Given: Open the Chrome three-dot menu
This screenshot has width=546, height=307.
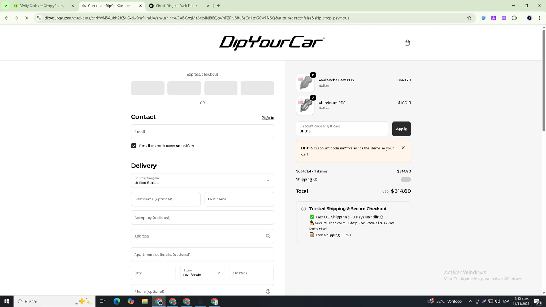Looking at the screenshot, I should (x=539, y=18).
